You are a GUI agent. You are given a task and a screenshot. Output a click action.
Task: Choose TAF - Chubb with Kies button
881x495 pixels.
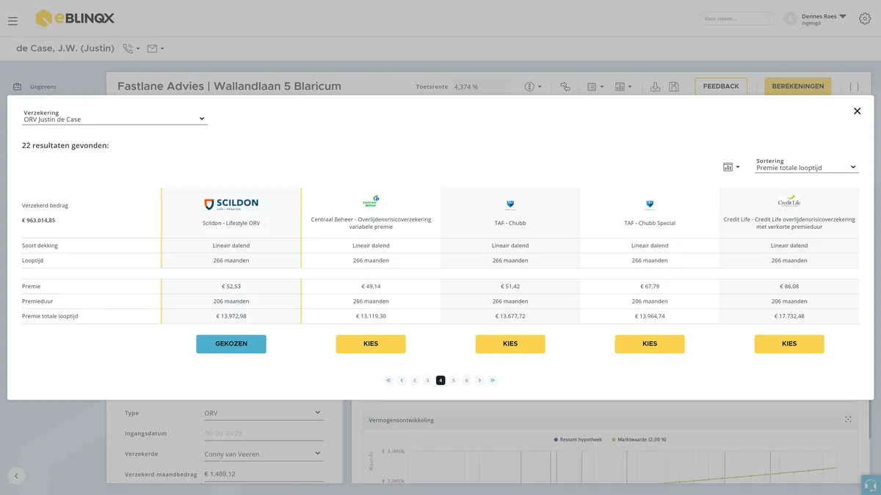click(x=510, y=344)
